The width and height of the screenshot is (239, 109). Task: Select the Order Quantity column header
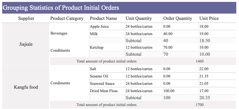[x=178, y=18]
